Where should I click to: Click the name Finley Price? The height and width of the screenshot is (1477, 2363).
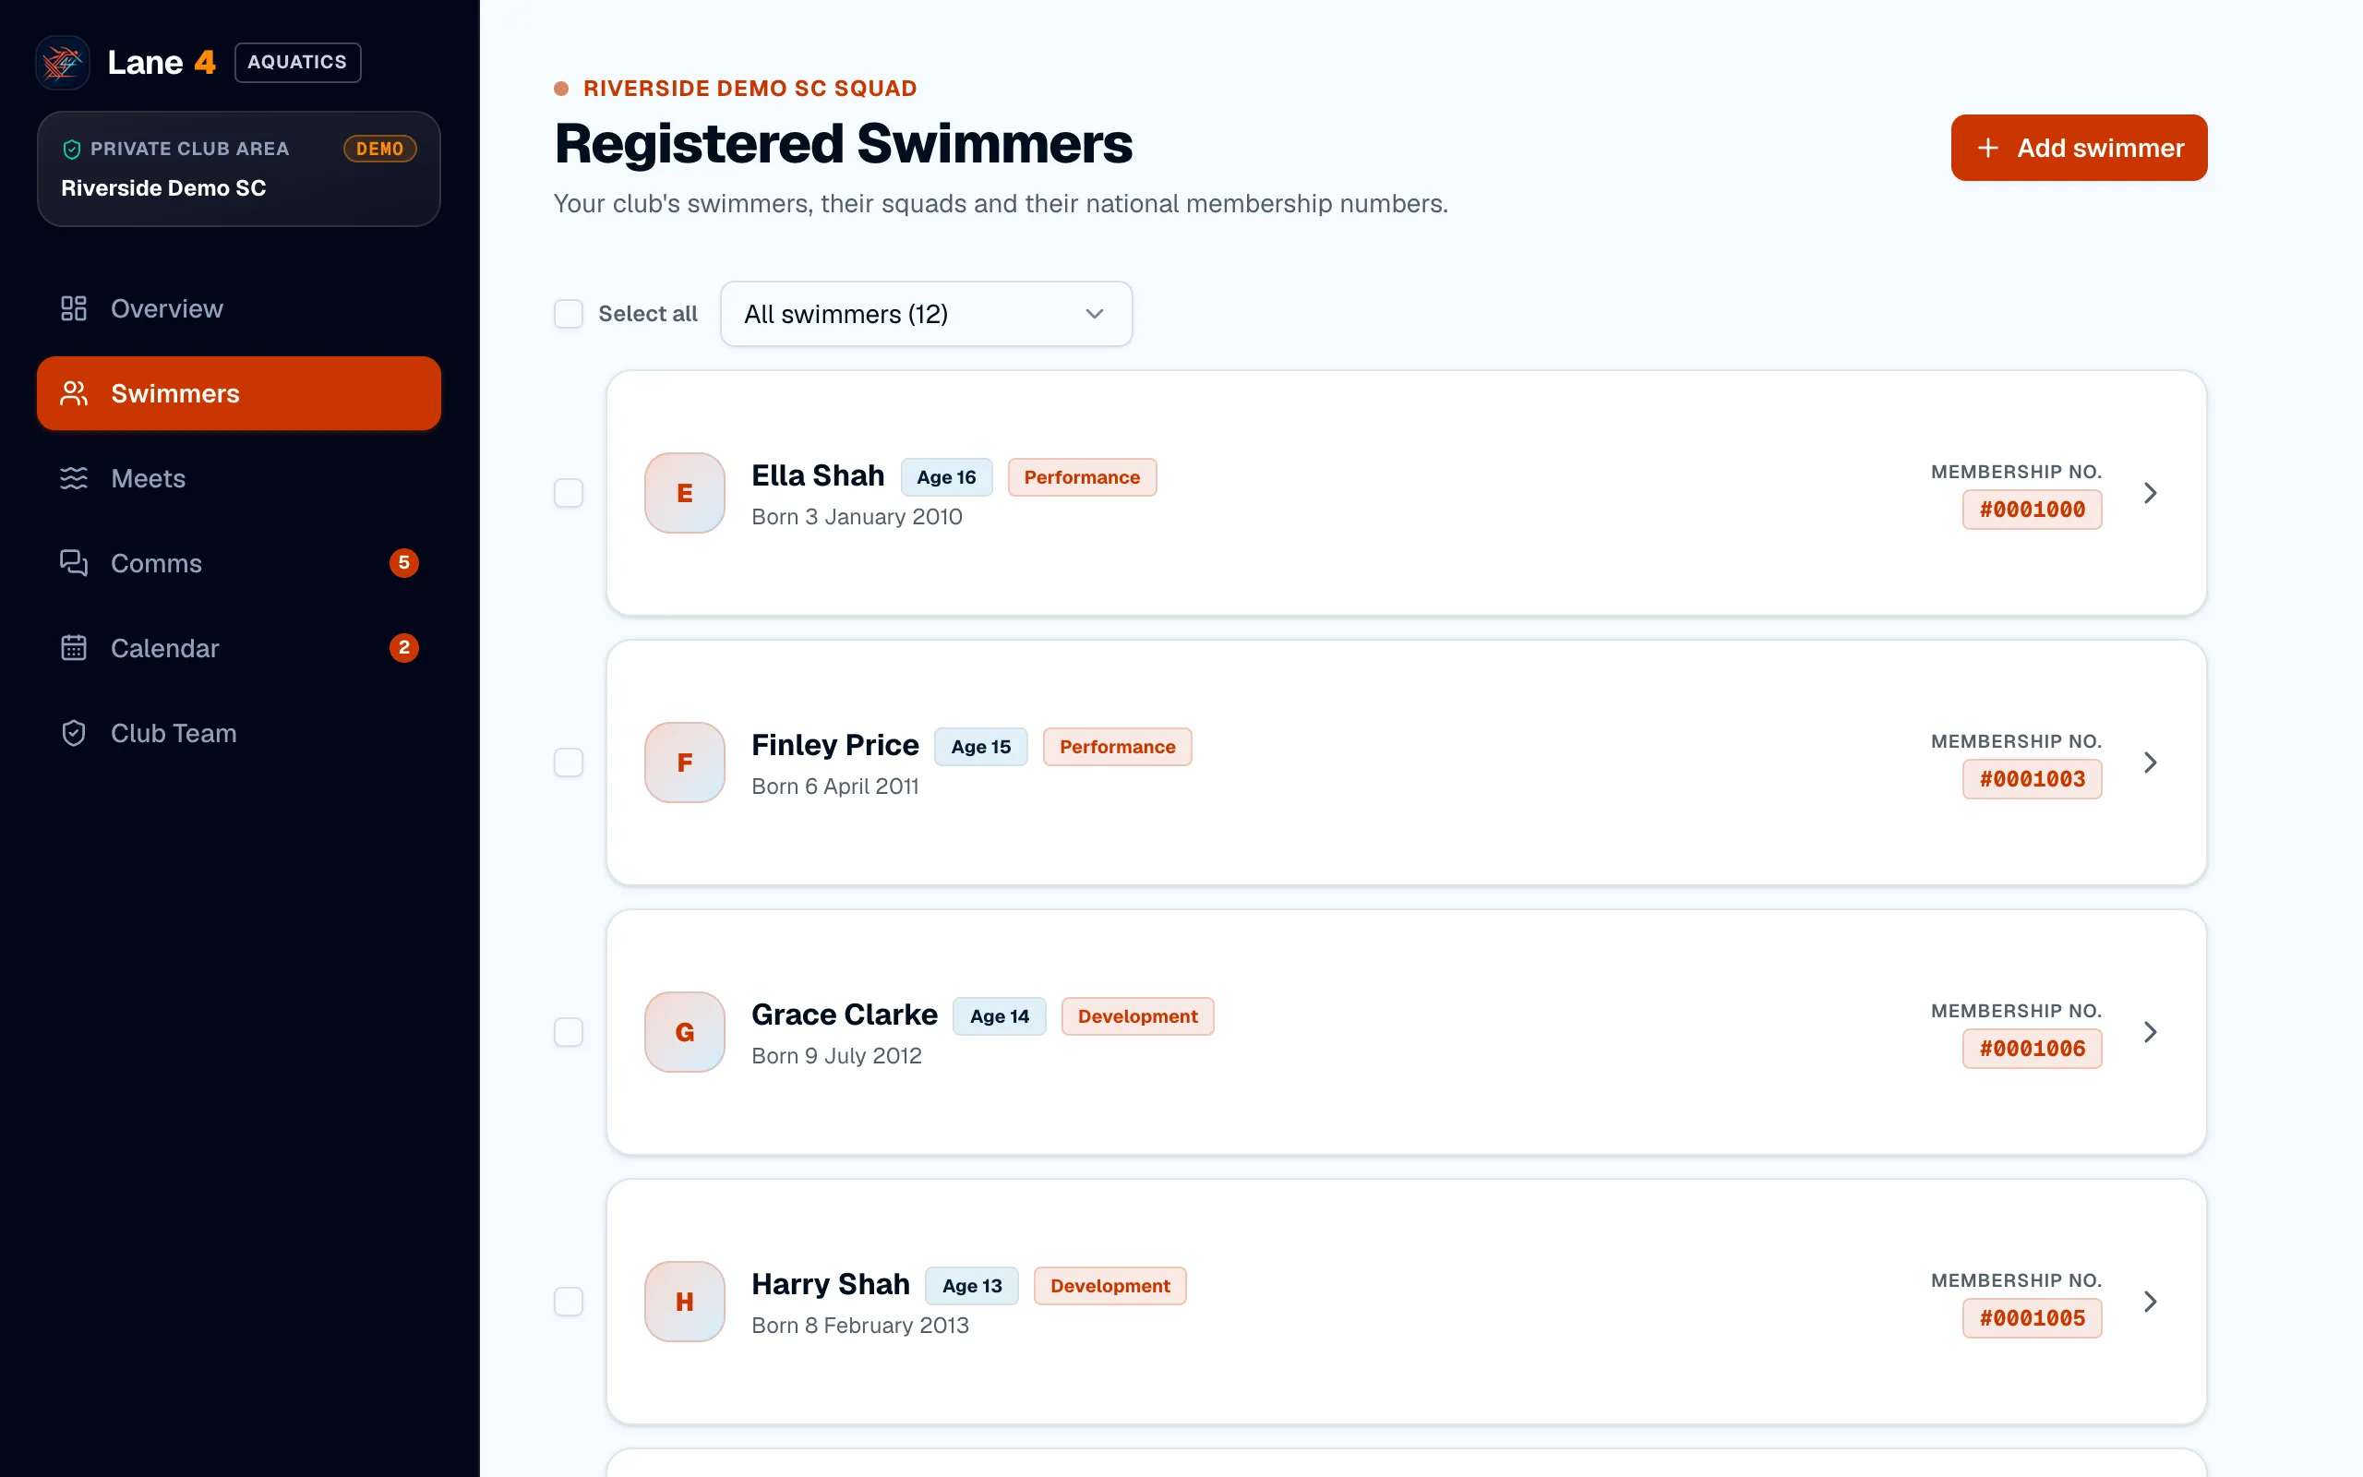click(834, 745)
